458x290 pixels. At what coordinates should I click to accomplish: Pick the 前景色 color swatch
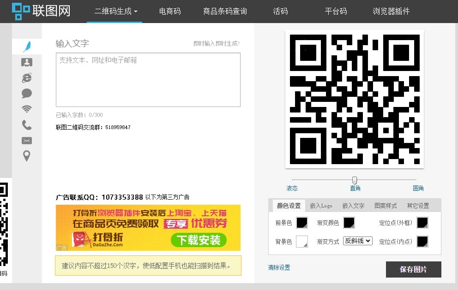pos(302,223)
